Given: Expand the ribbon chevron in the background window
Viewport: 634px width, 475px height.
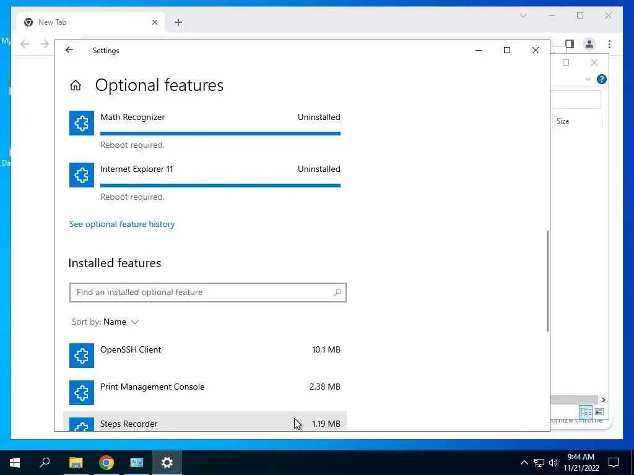Looking at the screenshot, I should [588, 79].
